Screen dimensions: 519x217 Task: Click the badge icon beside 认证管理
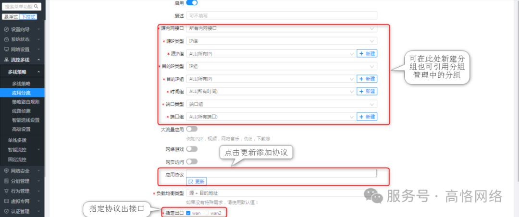click(x=6, y=211)
